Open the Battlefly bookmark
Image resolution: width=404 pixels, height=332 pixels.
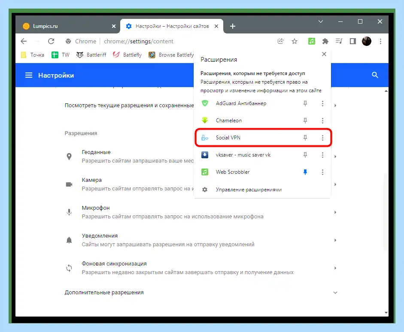click(127, 55)
